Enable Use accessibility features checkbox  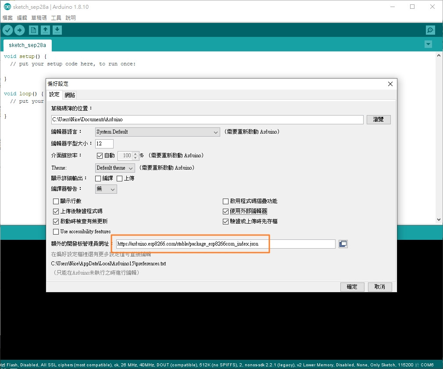[56, 232]
